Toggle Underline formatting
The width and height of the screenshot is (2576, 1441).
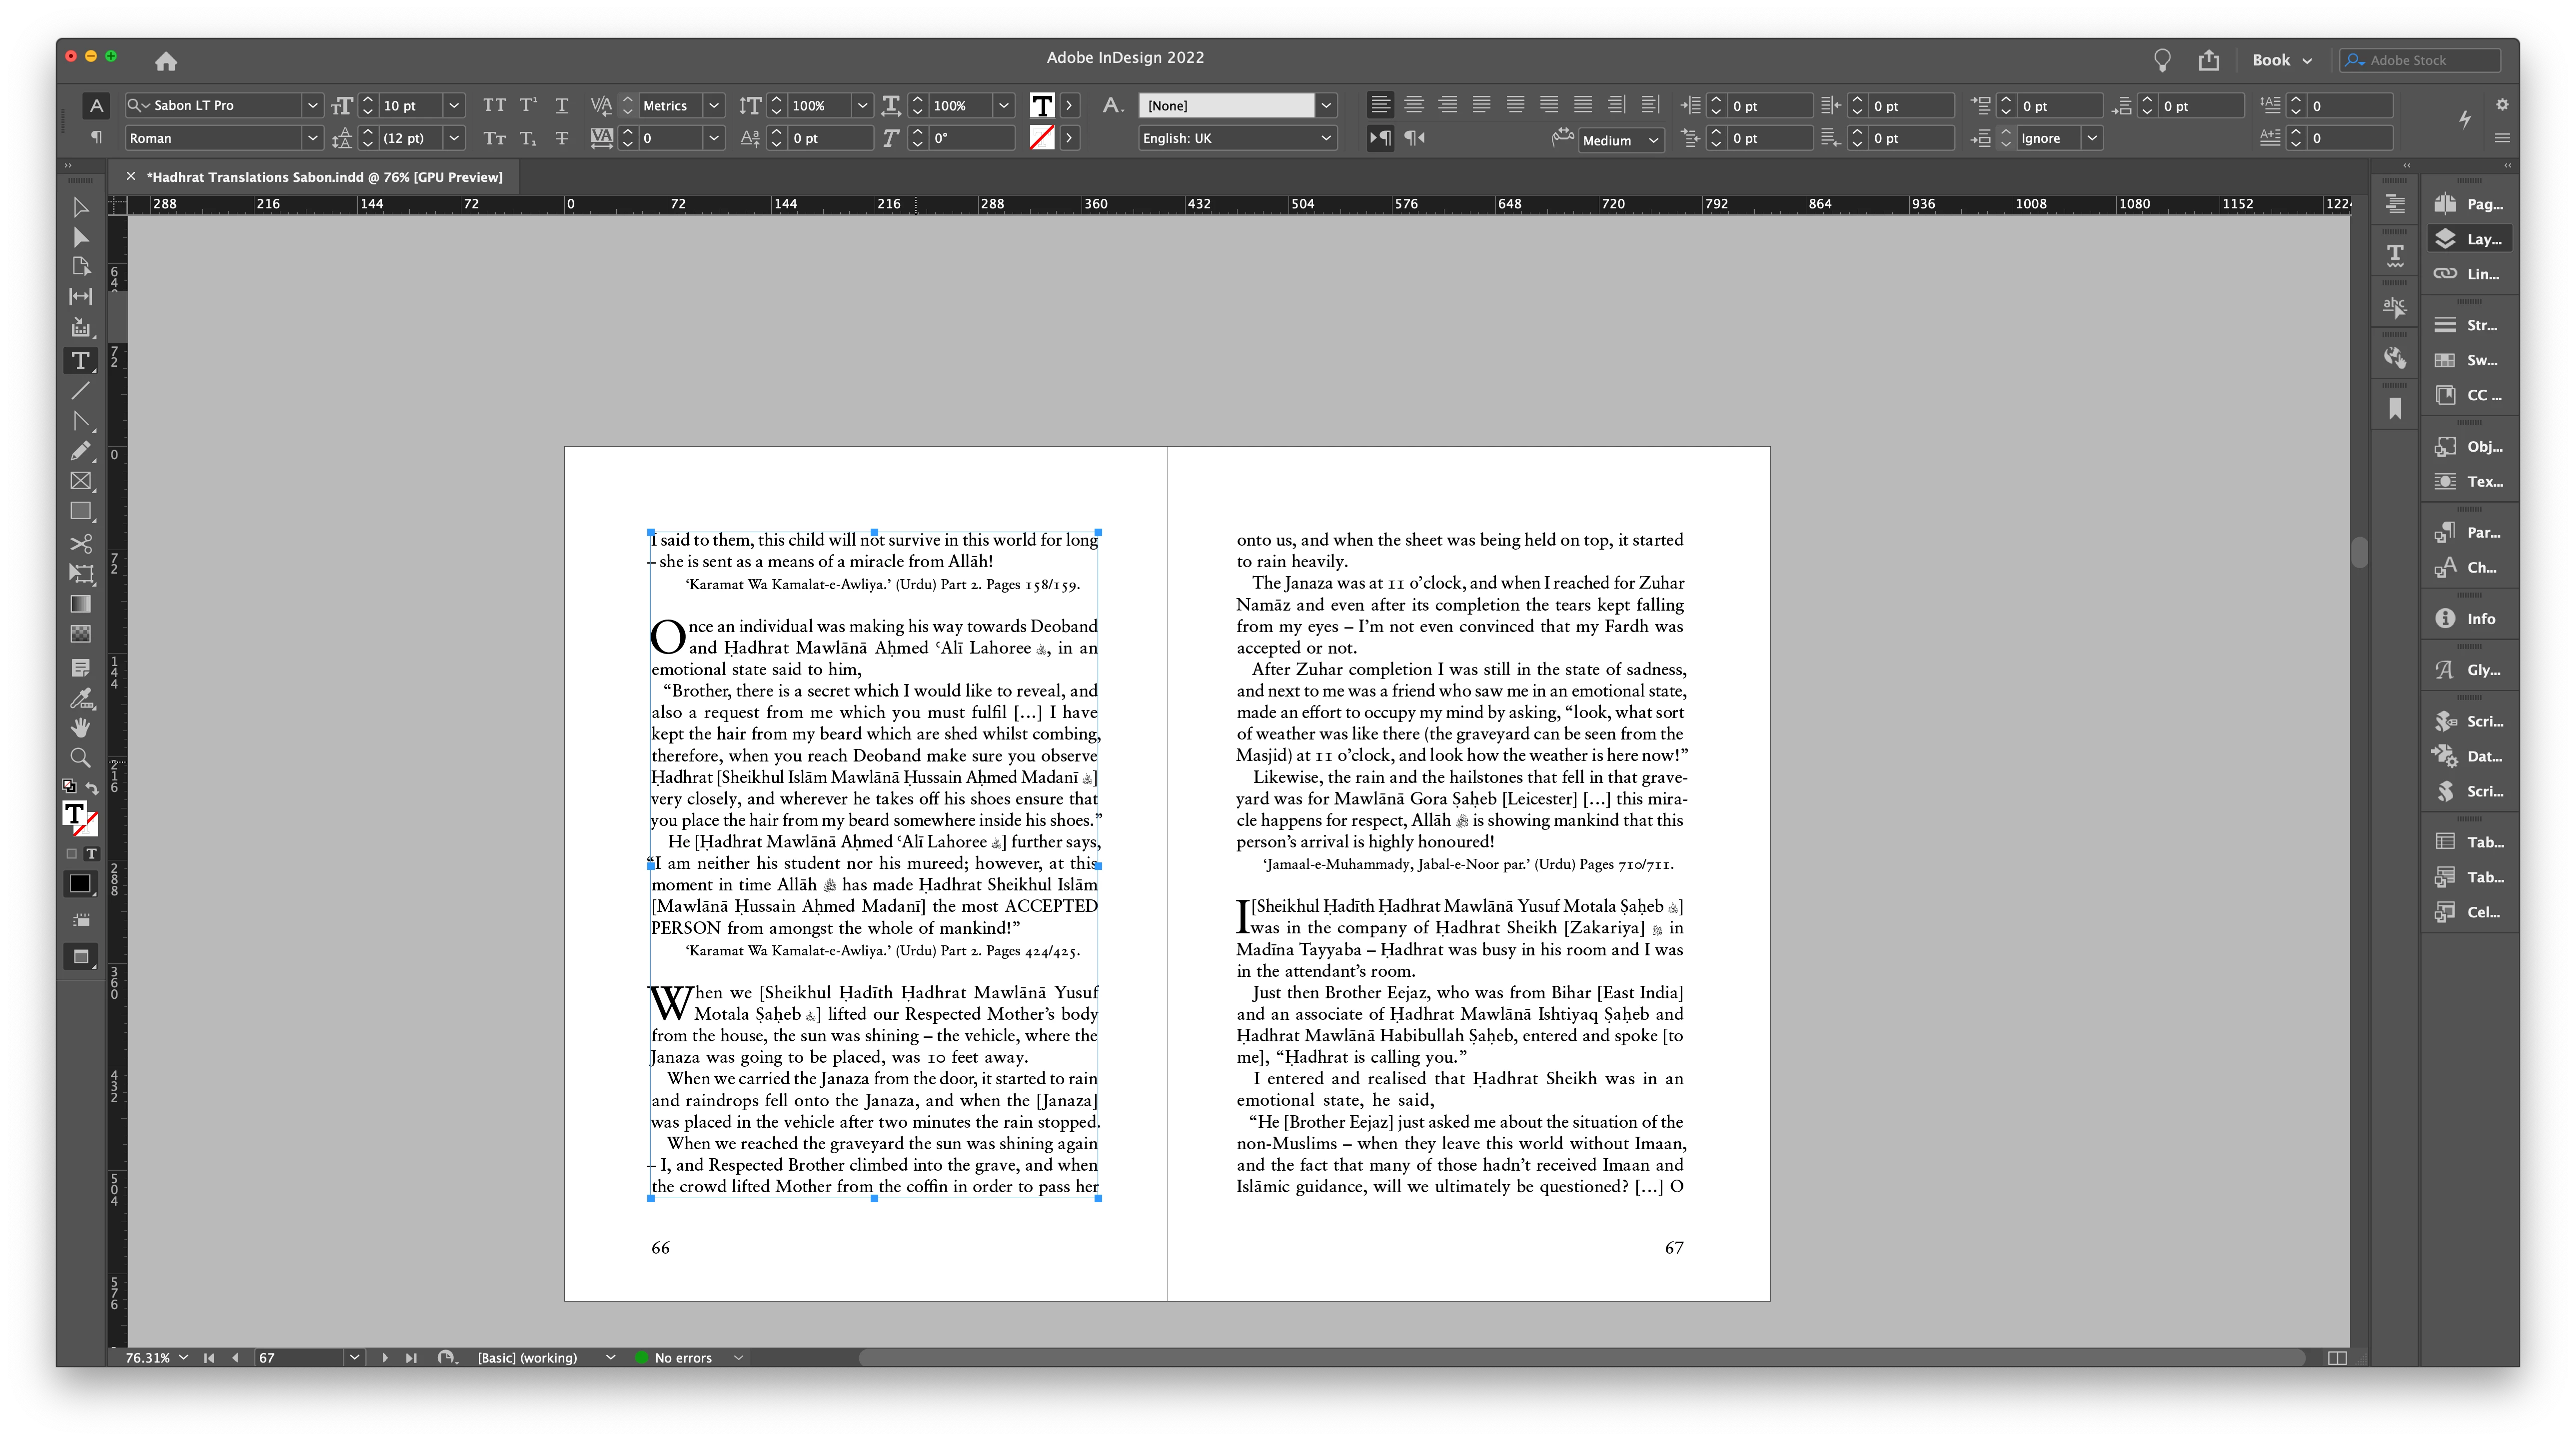562,105
